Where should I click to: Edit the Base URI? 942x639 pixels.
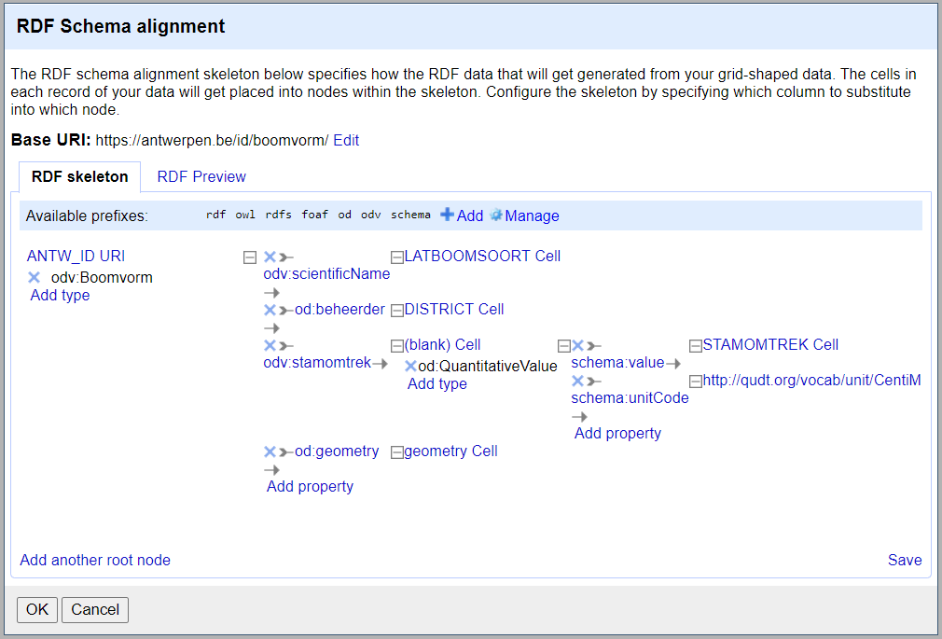346,140
